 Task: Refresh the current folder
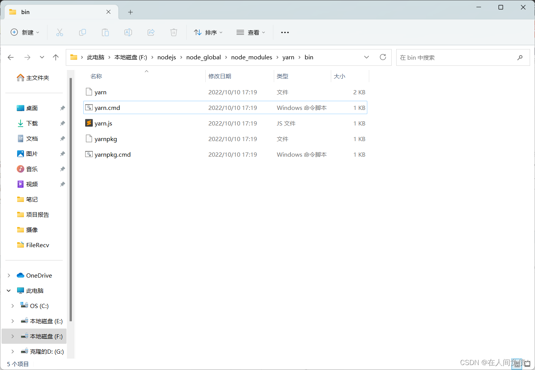(x=383, y=57)
